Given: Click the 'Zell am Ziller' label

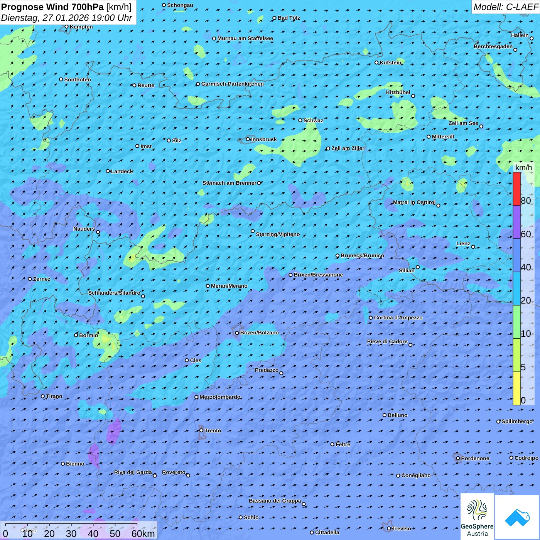Looking at the screenshot, I should click(348, 148).
